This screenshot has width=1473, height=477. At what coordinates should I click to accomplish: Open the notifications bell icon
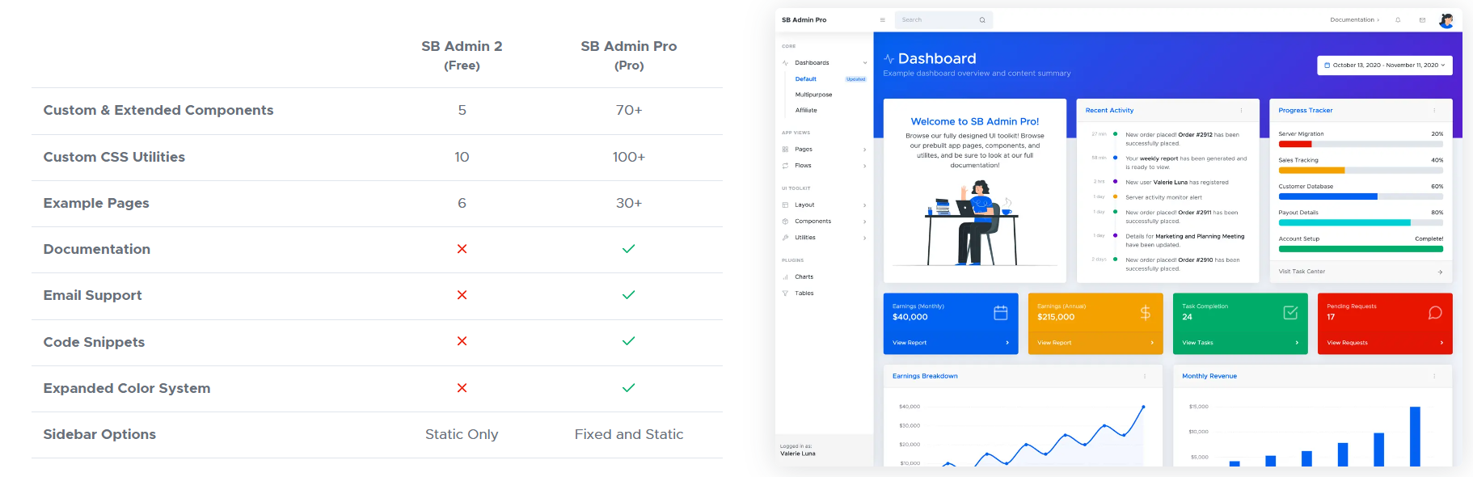click(1398, 20)
